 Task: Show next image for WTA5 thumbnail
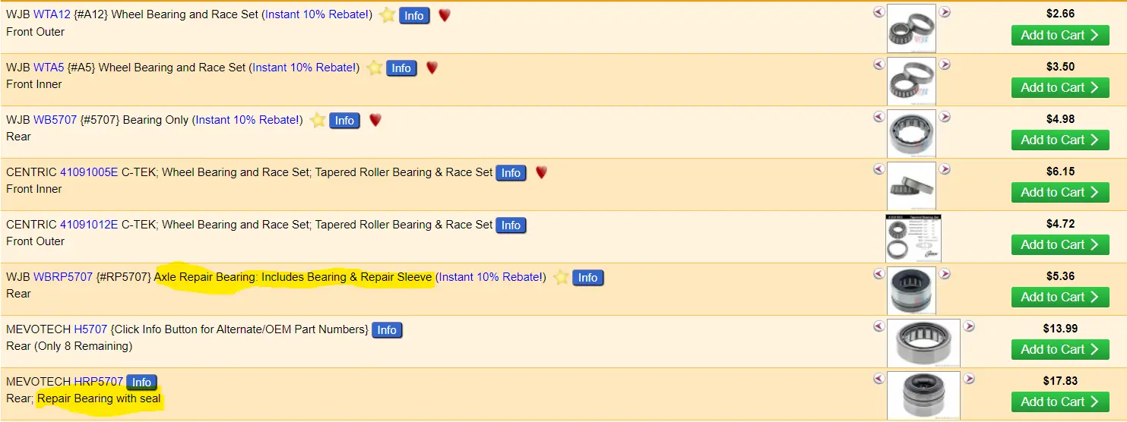[x=945, y=65]
